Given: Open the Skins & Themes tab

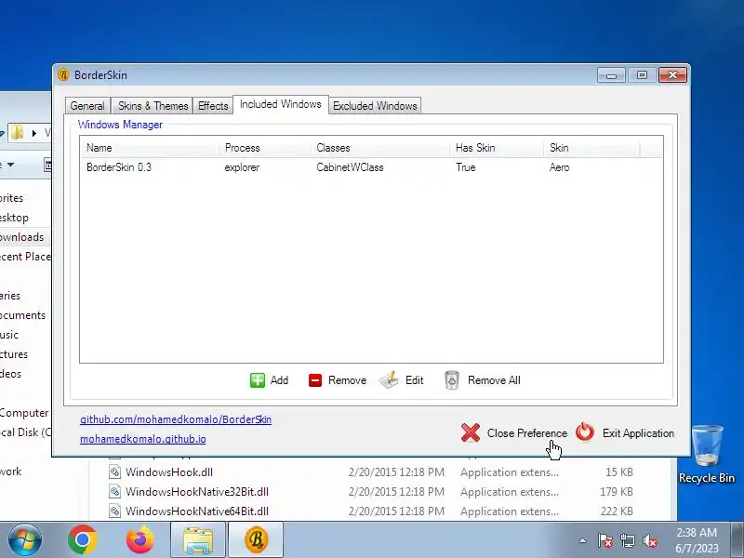Looking at the screenshot, I should tap(153, 106).
